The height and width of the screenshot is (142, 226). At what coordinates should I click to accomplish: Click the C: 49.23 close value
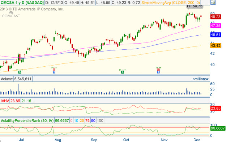[x=119, y=3]
